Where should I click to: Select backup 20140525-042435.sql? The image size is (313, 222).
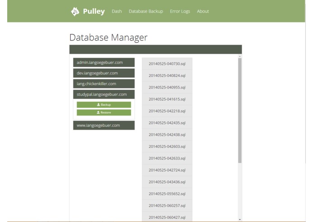[x=167, y=123]
